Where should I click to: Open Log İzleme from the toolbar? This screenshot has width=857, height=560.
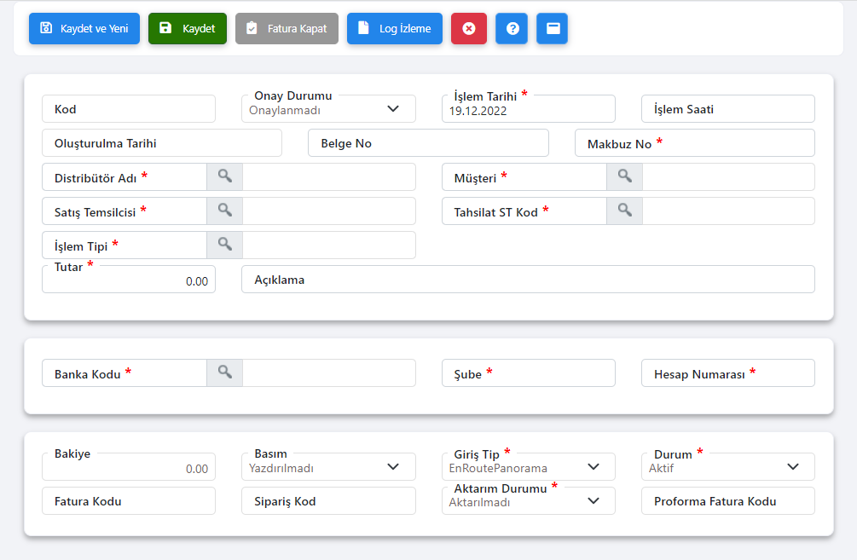click(x=395, y=28)
